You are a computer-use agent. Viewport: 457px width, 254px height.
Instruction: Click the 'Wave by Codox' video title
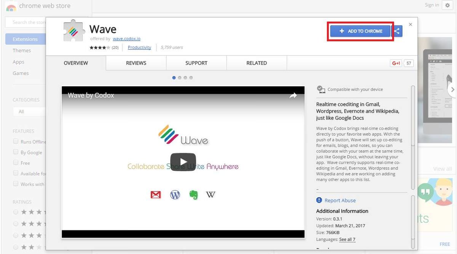[91, 95]
